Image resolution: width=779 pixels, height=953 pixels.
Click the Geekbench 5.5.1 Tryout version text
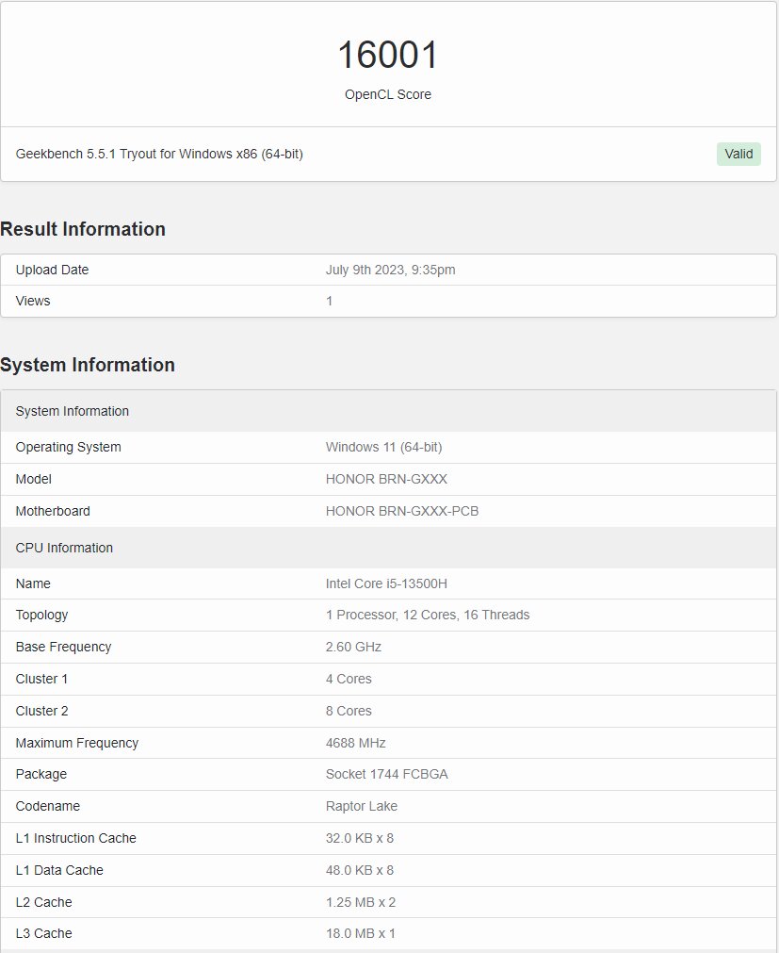[x=159, y=154]
